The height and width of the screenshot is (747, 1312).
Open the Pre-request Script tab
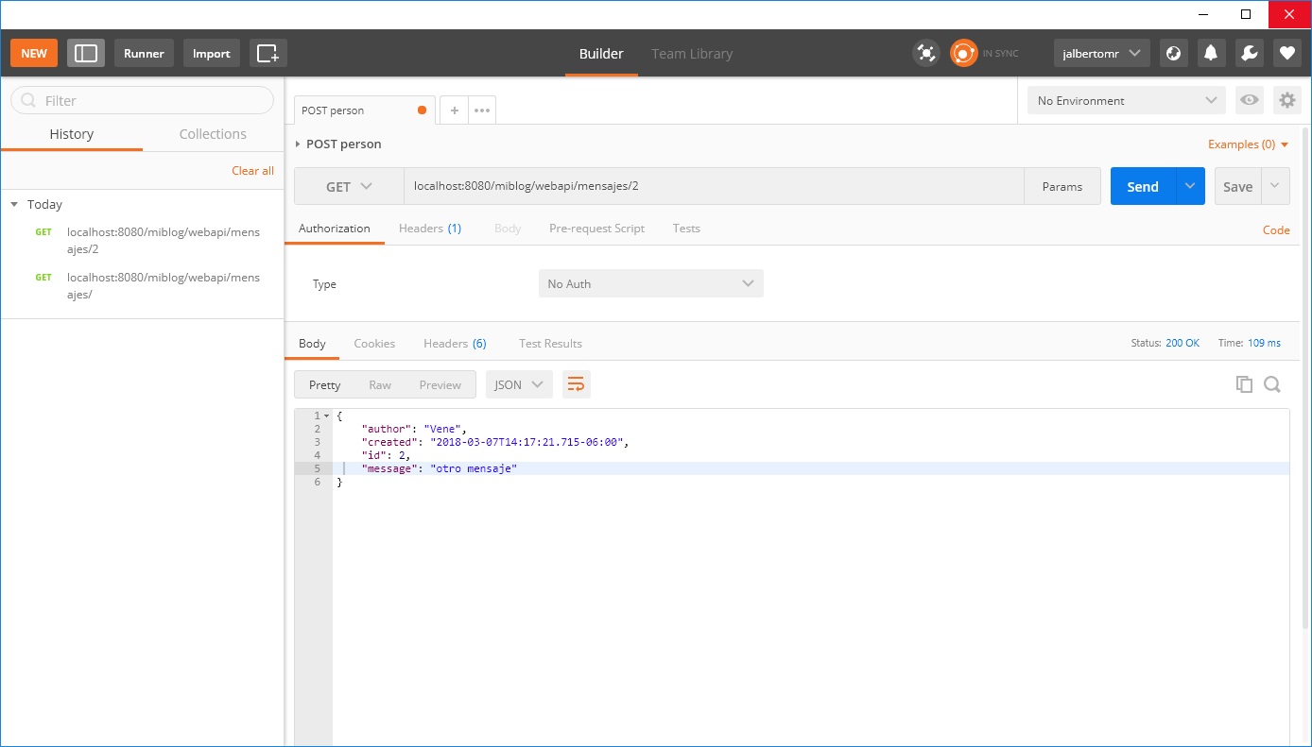coord(596,229)
